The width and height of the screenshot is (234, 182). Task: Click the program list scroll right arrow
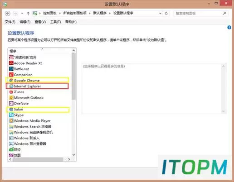[x=69, y=159]
